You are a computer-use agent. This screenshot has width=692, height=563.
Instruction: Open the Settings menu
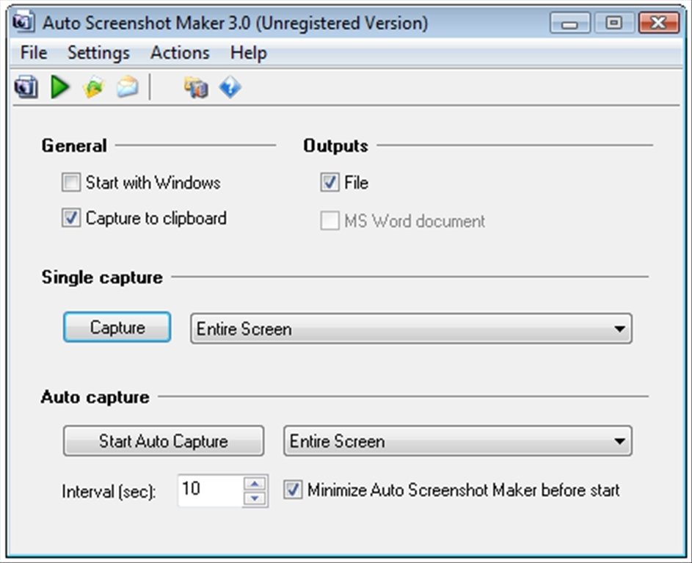[98, 53]
